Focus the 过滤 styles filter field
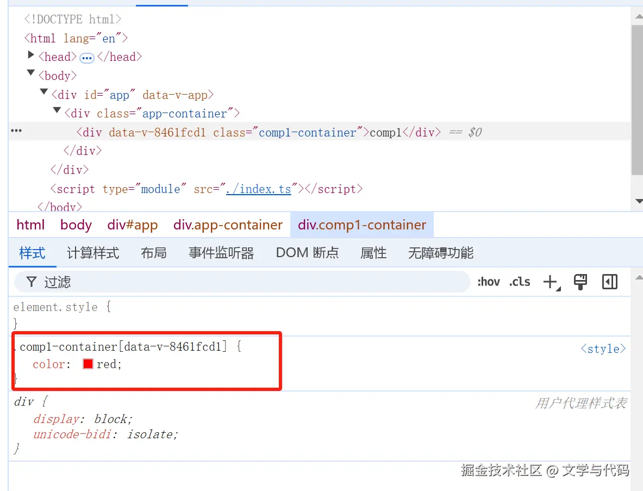The height and width of the screenshot is (491, 643). [x=242, y=282]
